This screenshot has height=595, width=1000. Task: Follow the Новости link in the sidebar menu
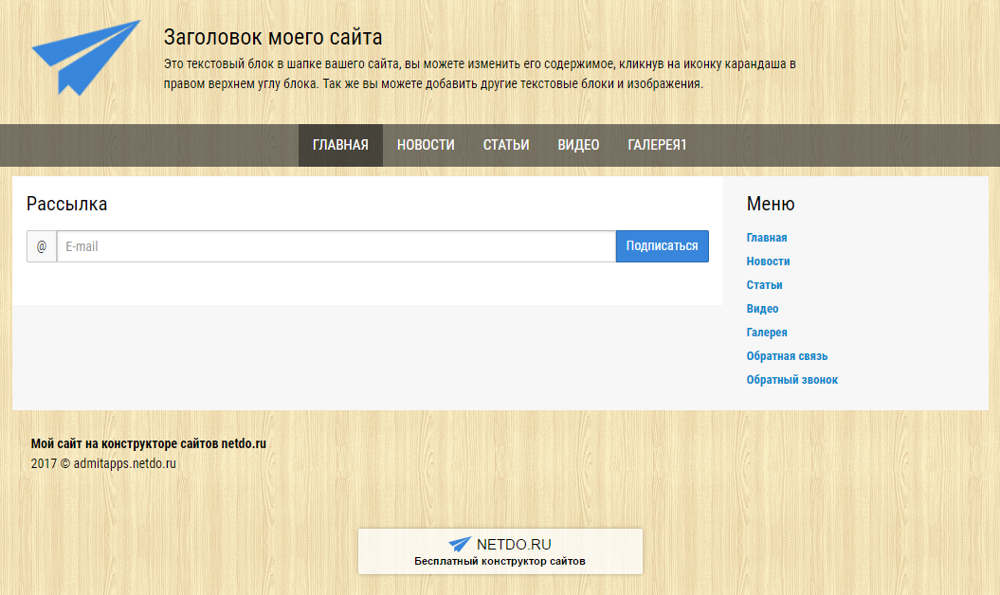click(769, 261)
